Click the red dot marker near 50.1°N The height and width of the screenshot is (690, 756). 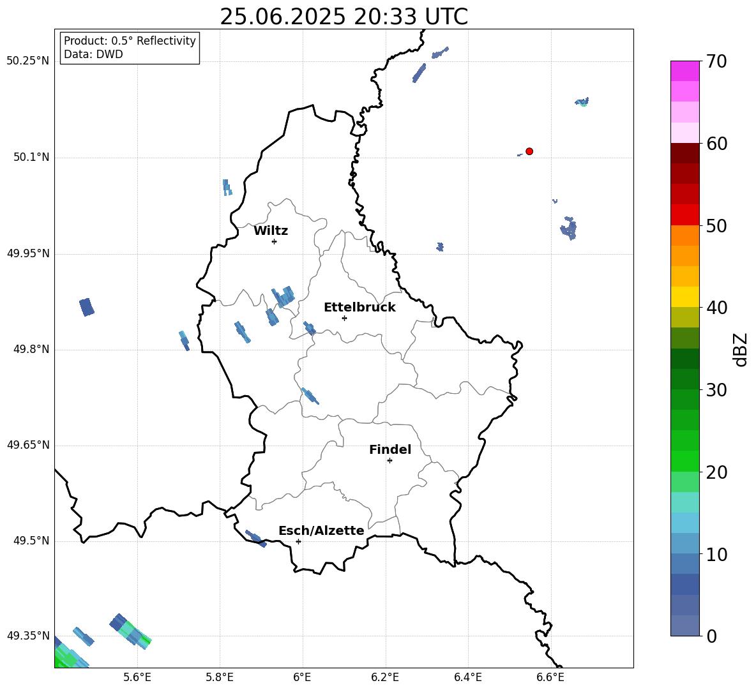[529, 151]
